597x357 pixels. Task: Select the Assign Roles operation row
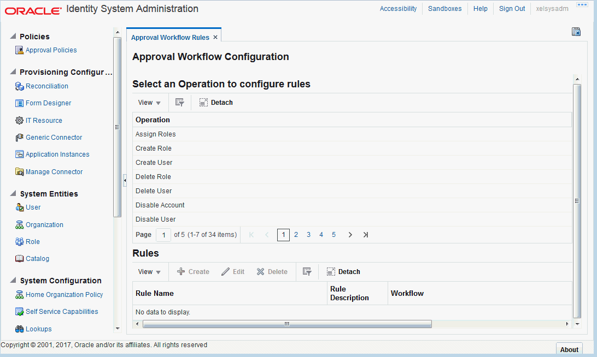pos(352,134)
